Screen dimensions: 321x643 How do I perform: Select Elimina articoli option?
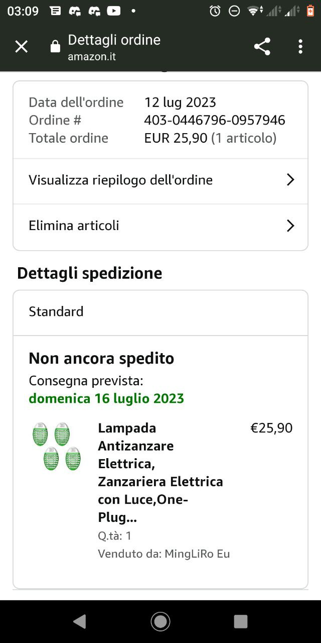coord(74,226)
